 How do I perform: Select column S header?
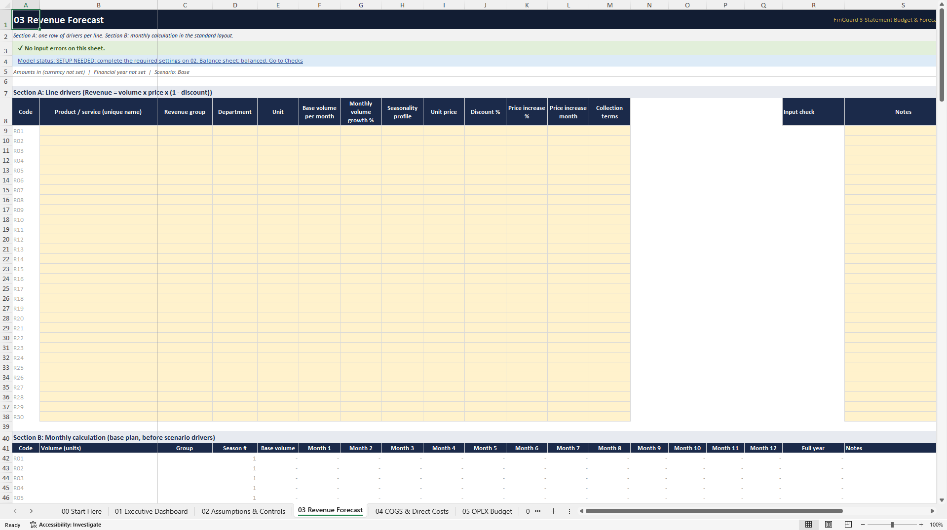click(x=903, y=5)
